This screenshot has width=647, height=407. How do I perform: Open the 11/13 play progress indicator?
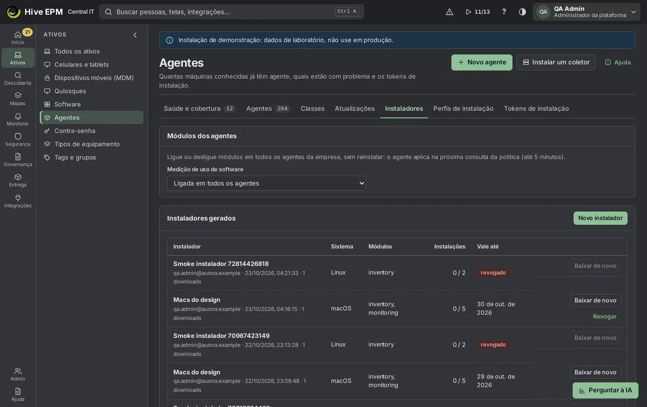pos(477,12)
